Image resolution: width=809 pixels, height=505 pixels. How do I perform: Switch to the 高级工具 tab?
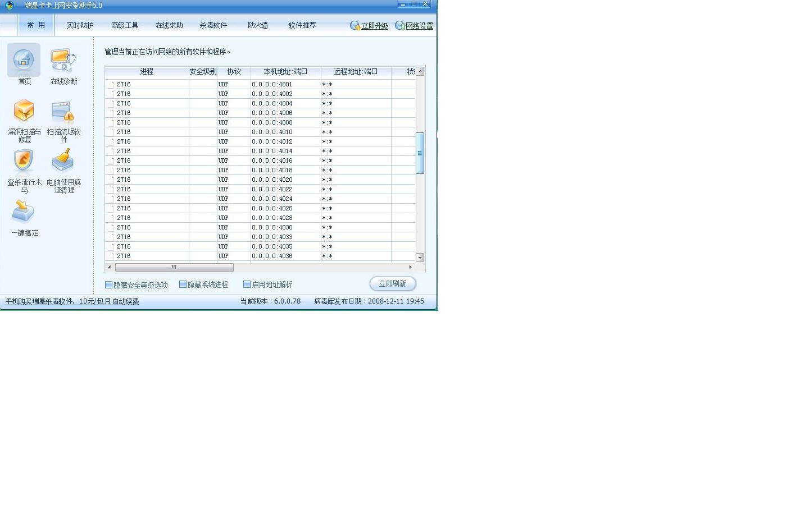[125, 25]
